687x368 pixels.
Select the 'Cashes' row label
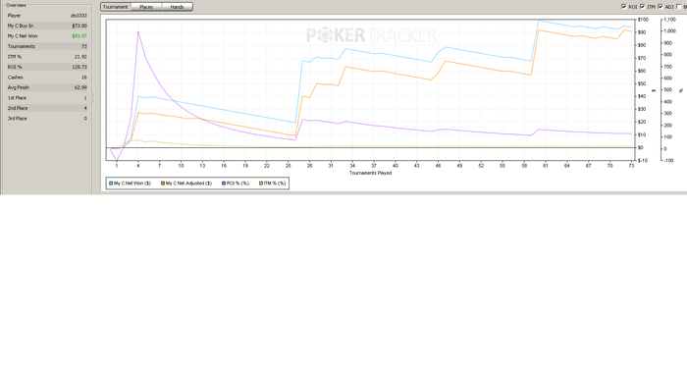[x=16, y=78]
